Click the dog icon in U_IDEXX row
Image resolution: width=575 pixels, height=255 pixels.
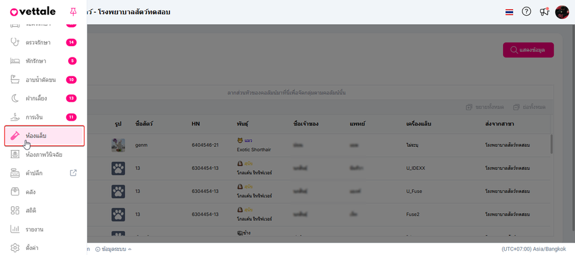tap(240, 164)
